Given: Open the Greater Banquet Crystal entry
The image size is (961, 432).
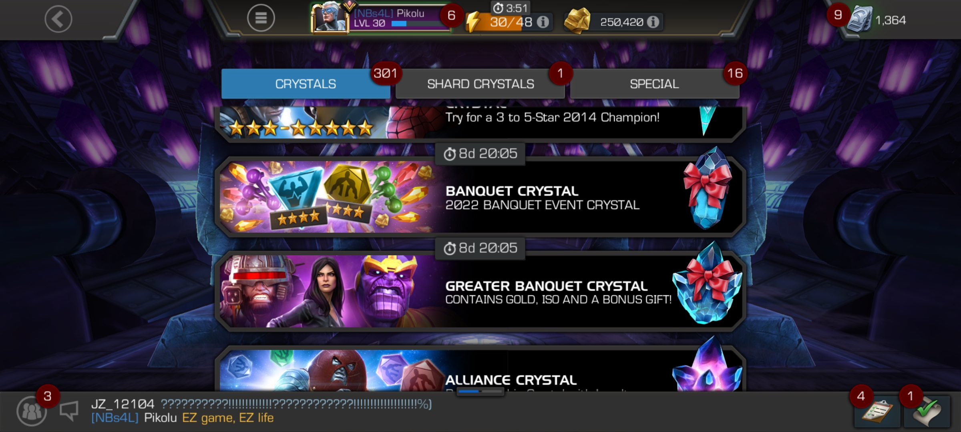Looking at the screenshot, I should coord(480,291).
